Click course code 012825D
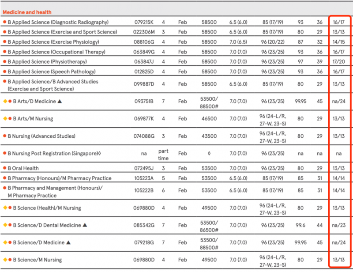This screenshot has width=353, height=272. point(144,72)
